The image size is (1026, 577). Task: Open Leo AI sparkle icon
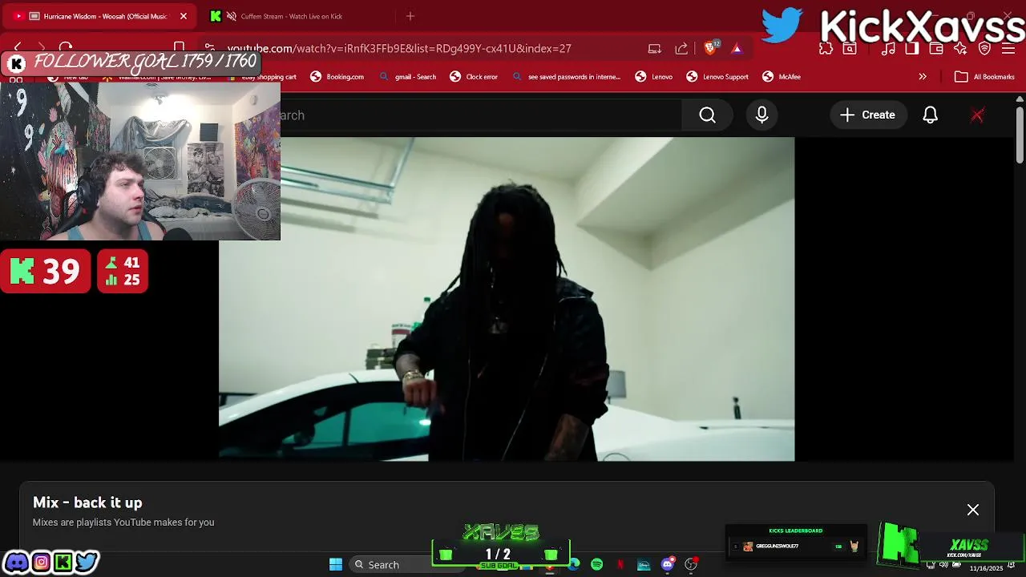(x=960, y=48)
